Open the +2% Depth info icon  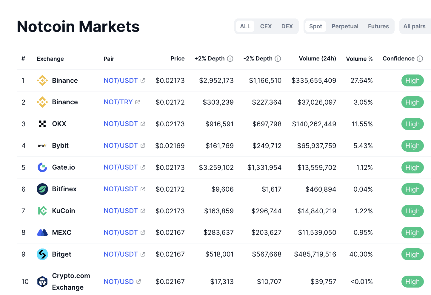pyautogui.click(x=230, y=59)
